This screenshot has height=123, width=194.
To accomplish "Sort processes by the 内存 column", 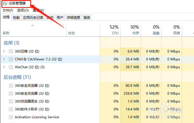I will (x=131, y=31).
